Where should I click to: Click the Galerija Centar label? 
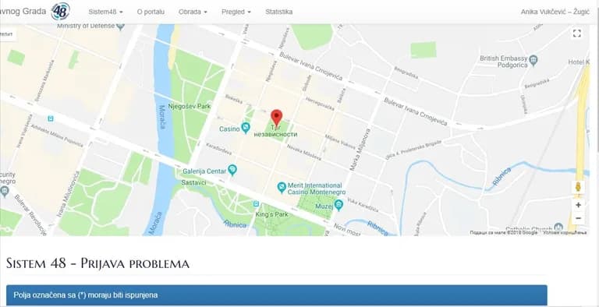coord(204,171)
